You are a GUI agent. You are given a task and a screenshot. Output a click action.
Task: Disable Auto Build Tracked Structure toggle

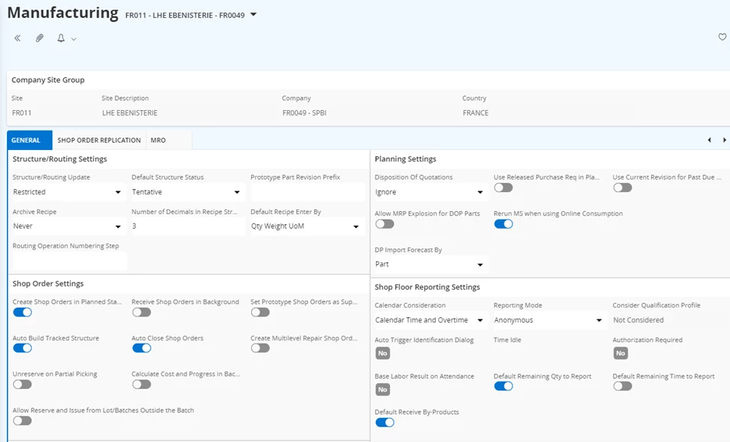(x=23, y=348)
